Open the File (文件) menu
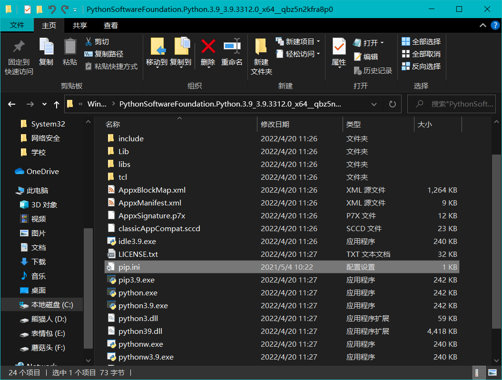The image size is (502, 380). [x=17, y=25]
